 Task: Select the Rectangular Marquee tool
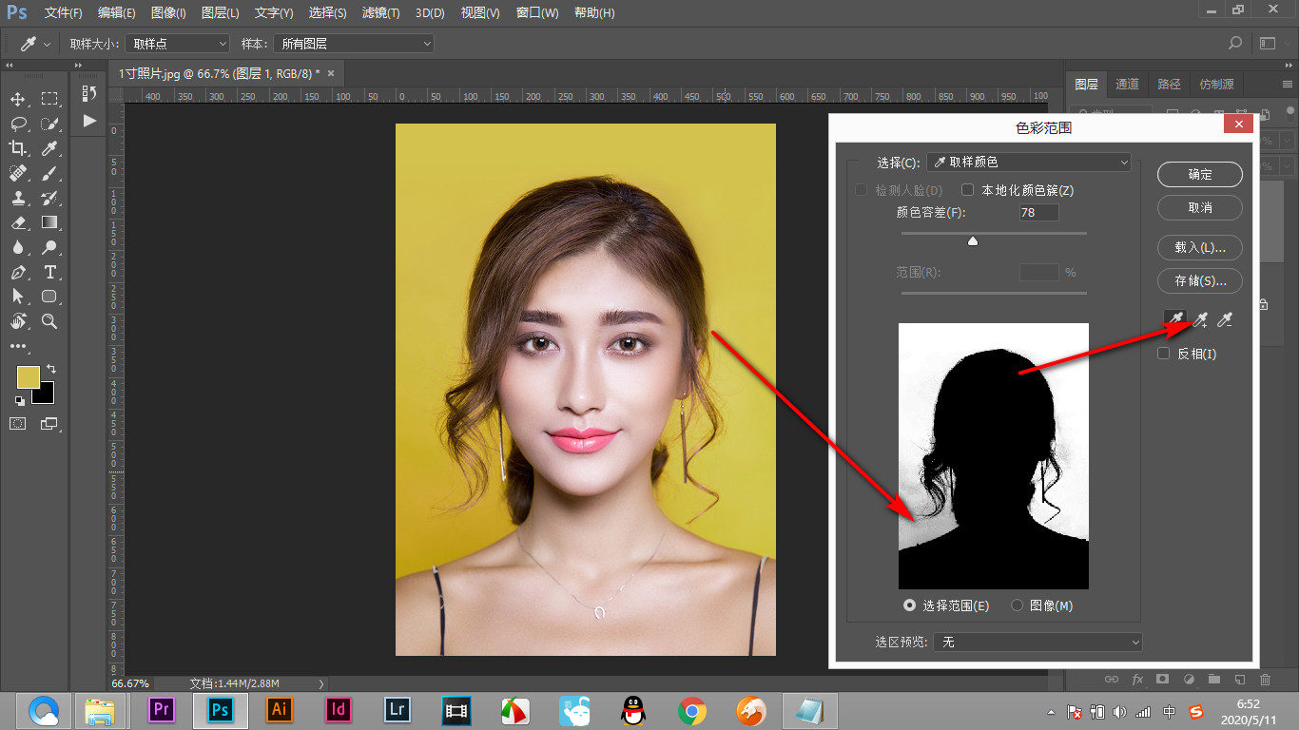tap(49, 99)
